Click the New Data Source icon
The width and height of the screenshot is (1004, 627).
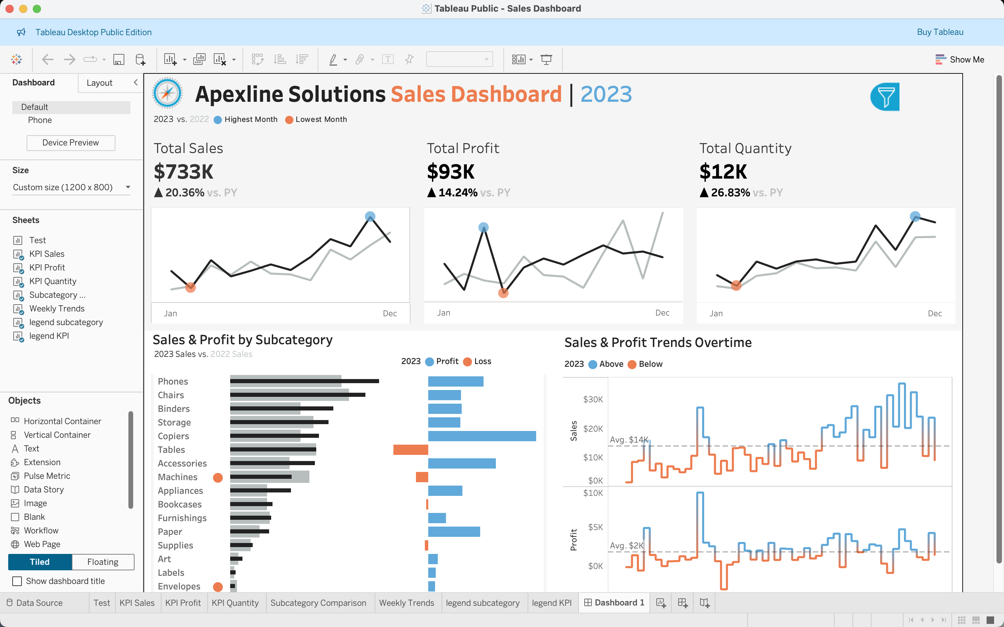pyautogui.click(x=141, y=59)
